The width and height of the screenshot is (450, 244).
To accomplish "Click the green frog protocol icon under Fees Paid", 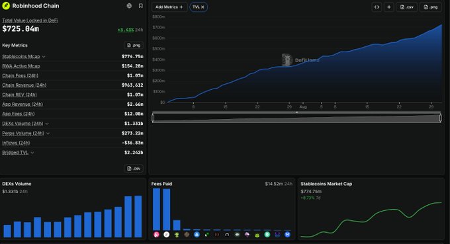I will pos(257,235).
